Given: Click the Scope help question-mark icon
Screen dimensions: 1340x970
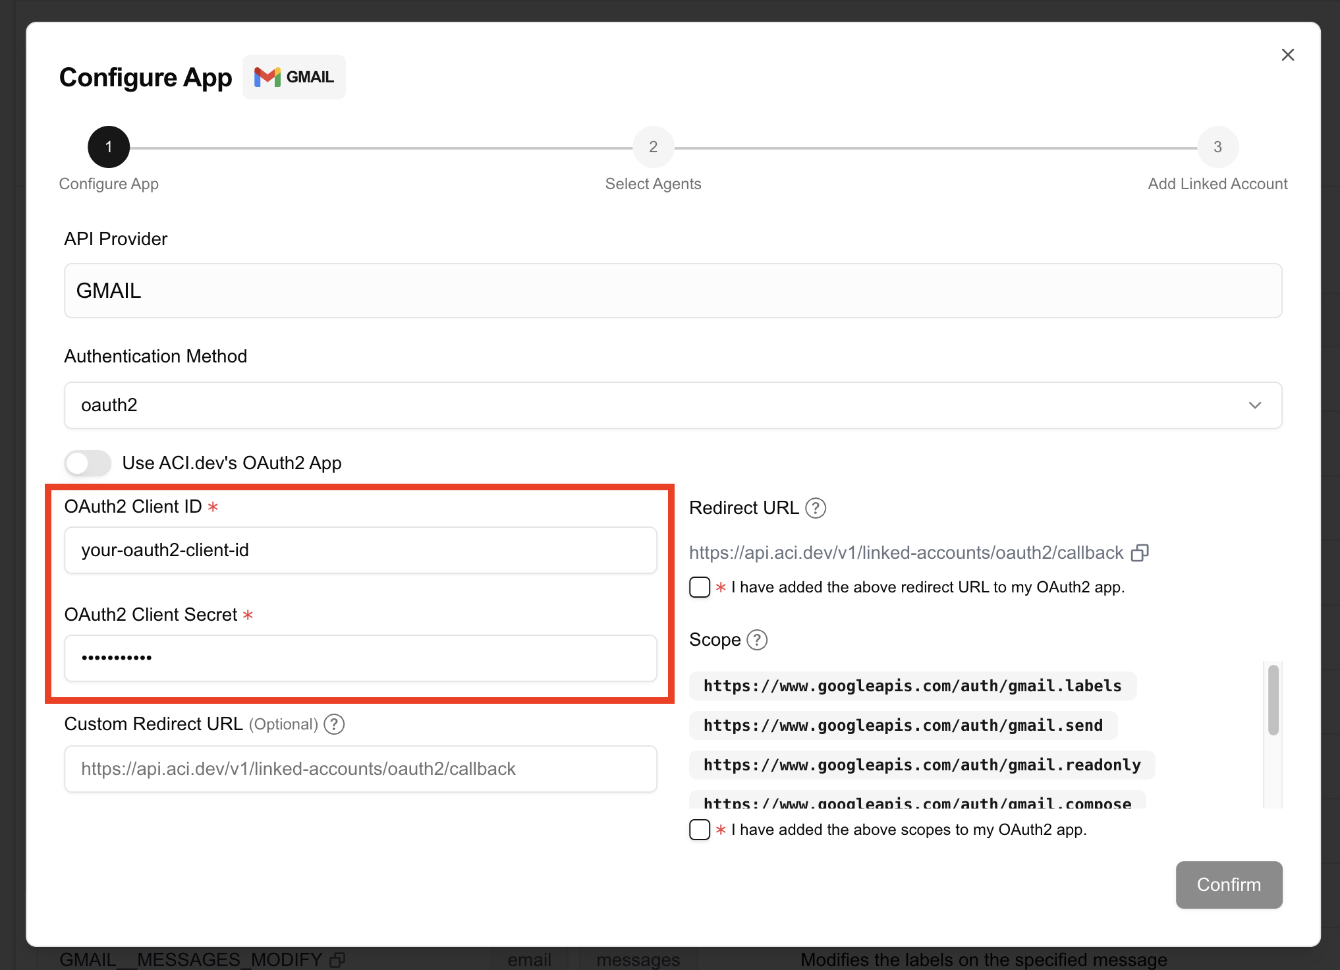Looking at the screenshot, I should [x=757, y=640].
